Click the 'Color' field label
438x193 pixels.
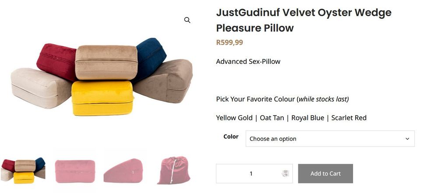[231, 137]
